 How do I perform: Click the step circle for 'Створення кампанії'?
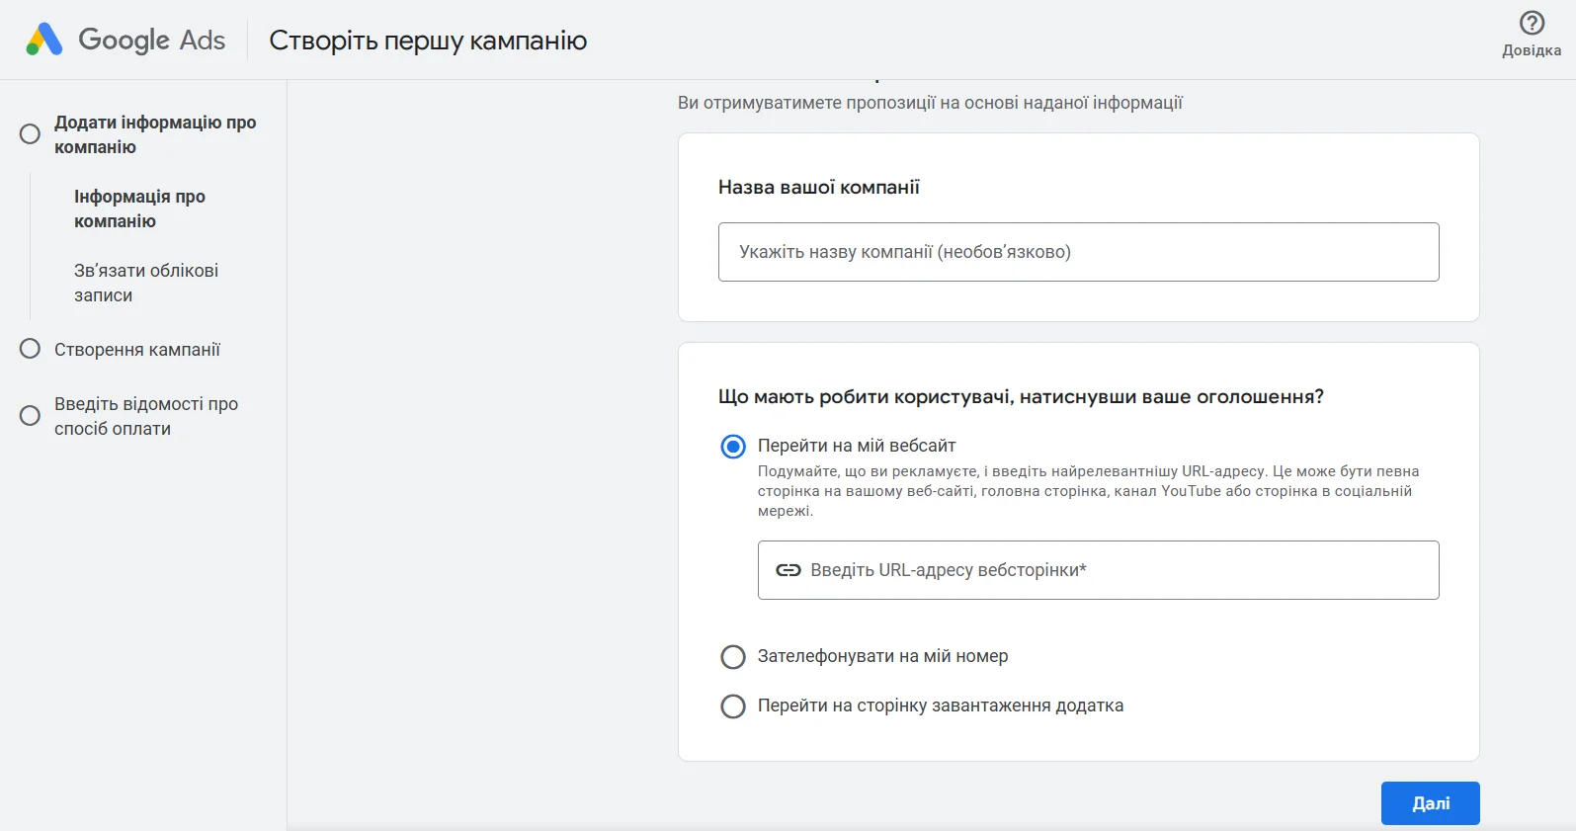coord(31,349)
